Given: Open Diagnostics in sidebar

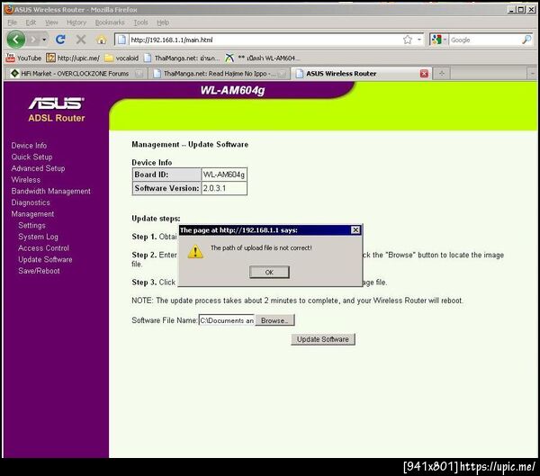Looking at the screenshot, I should click(31, 202).
